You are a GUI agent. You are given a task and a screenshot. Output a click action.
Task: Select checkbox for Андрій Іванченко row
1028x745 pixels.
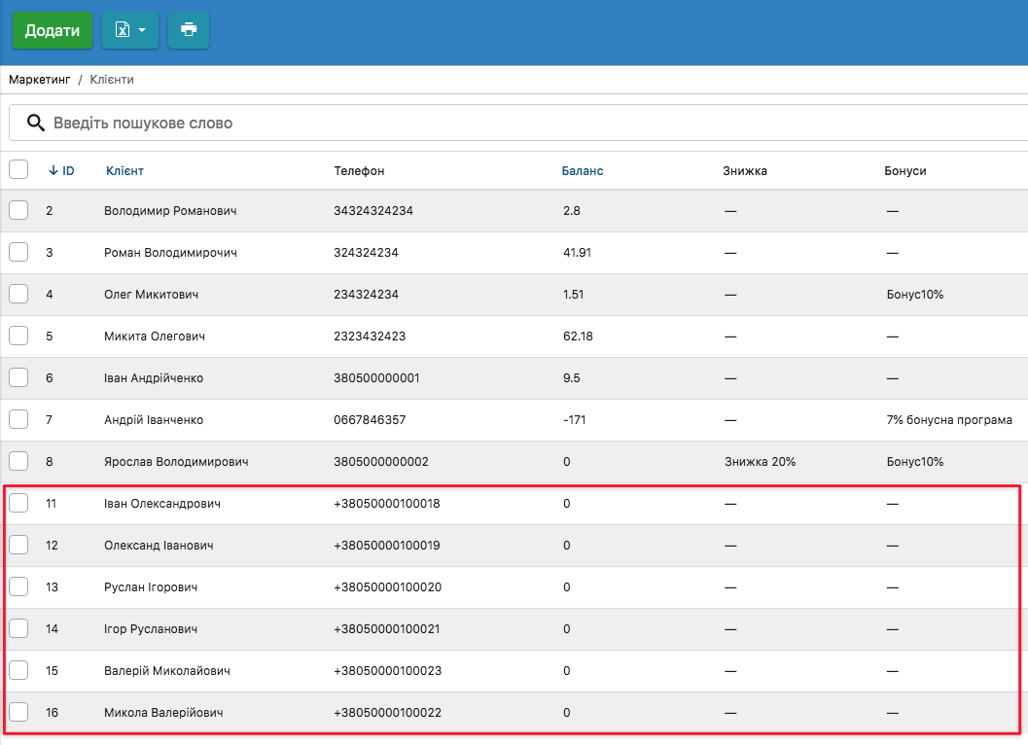(18, 419)
